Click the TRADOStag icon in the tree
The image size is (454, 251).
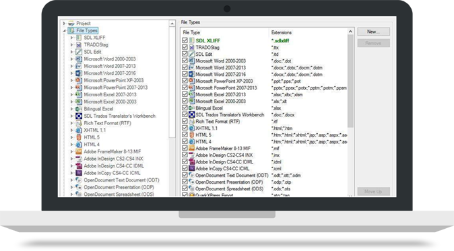tap(79, 45)
